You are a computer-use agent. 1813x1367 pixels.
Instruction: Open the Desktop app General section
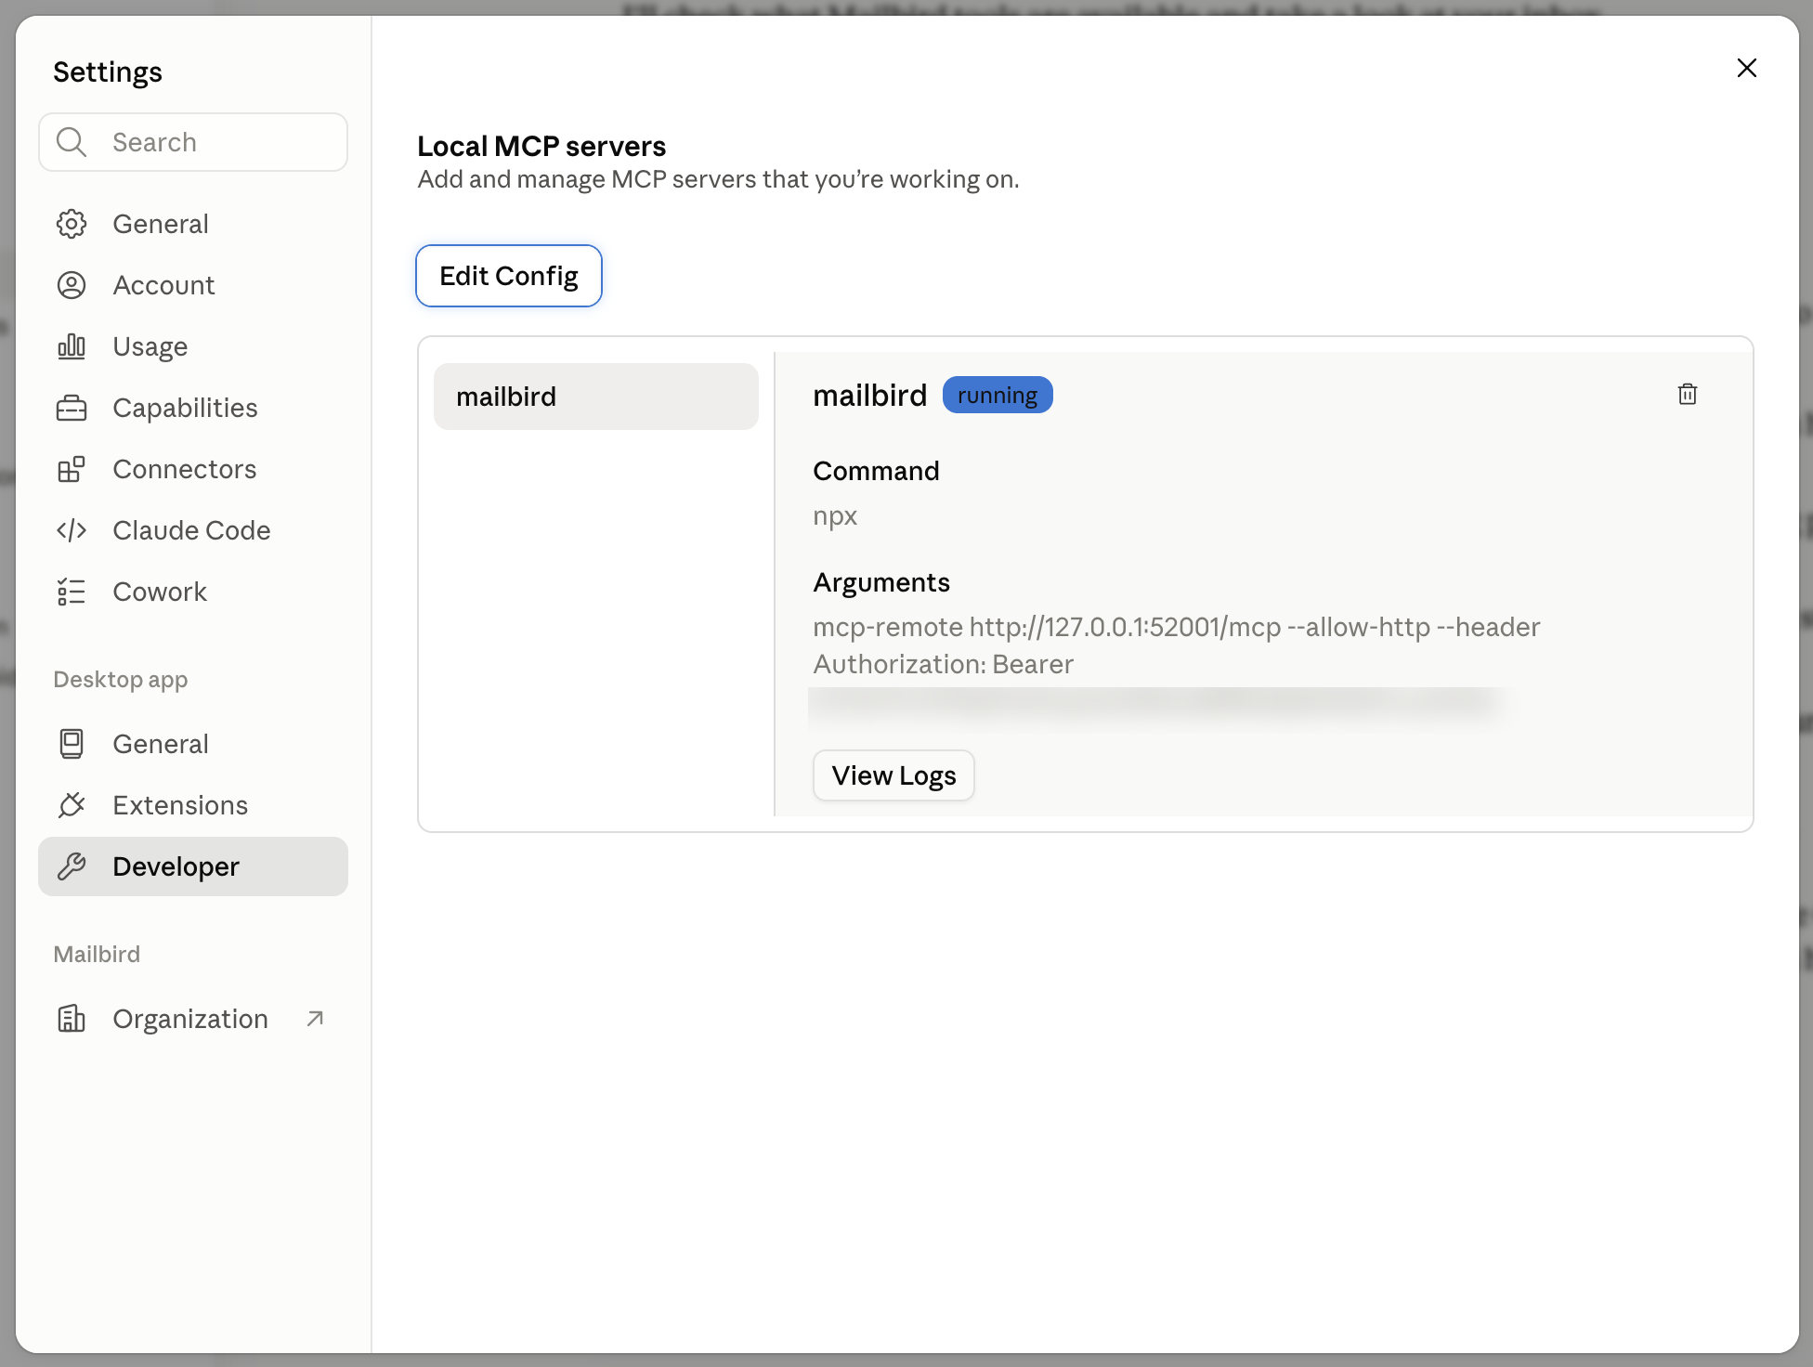(193, 744)
